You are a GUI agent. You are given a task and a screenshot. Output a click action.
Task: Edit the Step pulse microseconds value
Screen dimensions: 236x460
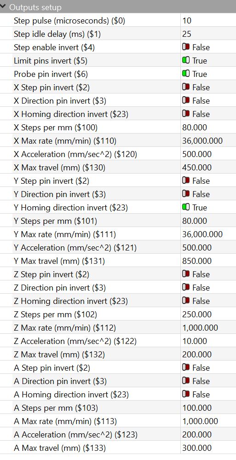pyautogui.click(x=208, y=21)
